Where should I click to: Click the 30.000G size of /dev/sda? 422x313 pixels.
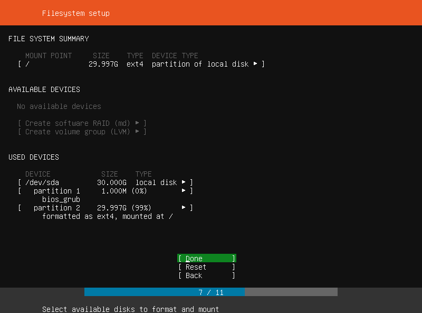(x=112, y=182)
